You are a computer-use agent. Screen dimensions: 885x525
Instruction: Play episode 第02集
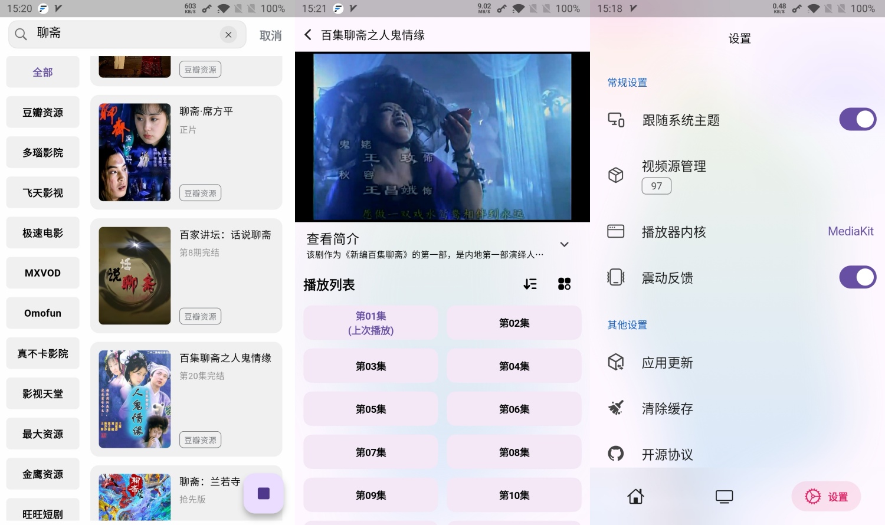point(514,323)
